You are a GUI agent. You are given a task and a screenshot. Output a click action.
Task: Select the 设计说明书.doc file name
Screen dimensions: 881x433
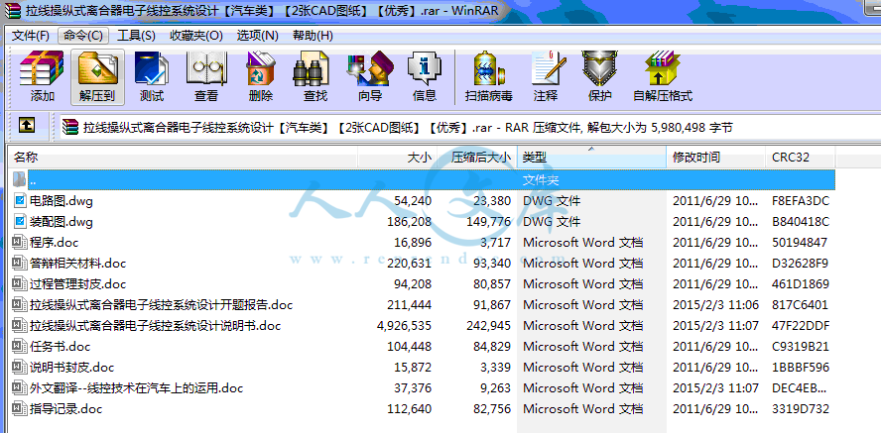click(155, 326)
